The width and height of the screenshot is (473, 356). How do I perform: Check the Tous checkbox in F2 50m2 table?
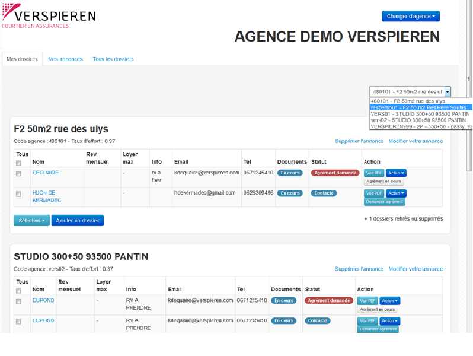18,163
